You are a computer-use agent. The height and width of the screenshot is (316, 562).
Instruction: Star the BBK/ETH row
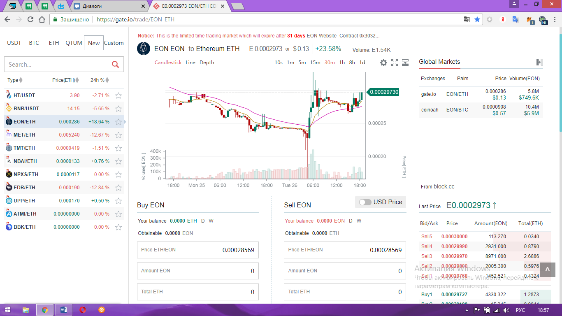click(118, 227)
